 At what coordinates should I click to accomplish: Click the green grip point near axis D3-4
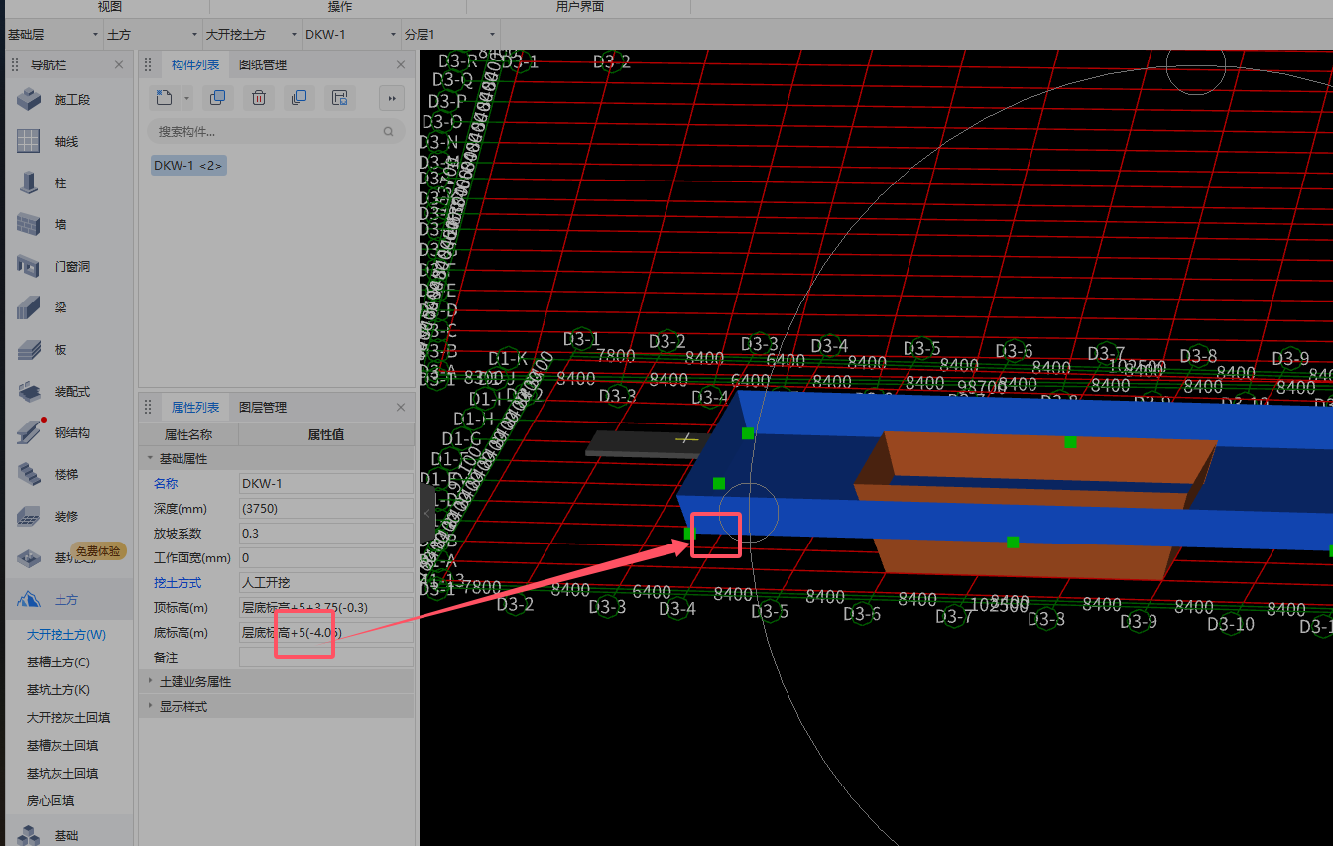click(747, 433)
